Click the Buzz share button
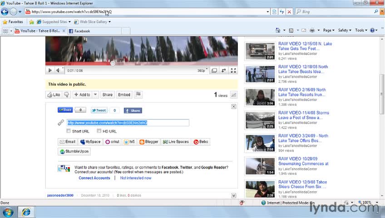Screen dimensions: 385x218 pyautogui.click(x=65, y=110)
